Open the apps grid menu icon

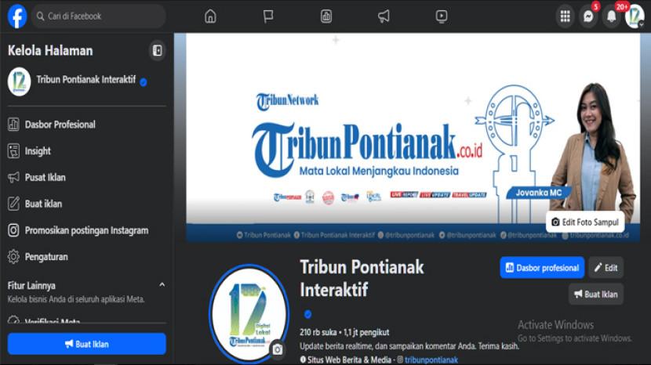click(x=565, y=16)
